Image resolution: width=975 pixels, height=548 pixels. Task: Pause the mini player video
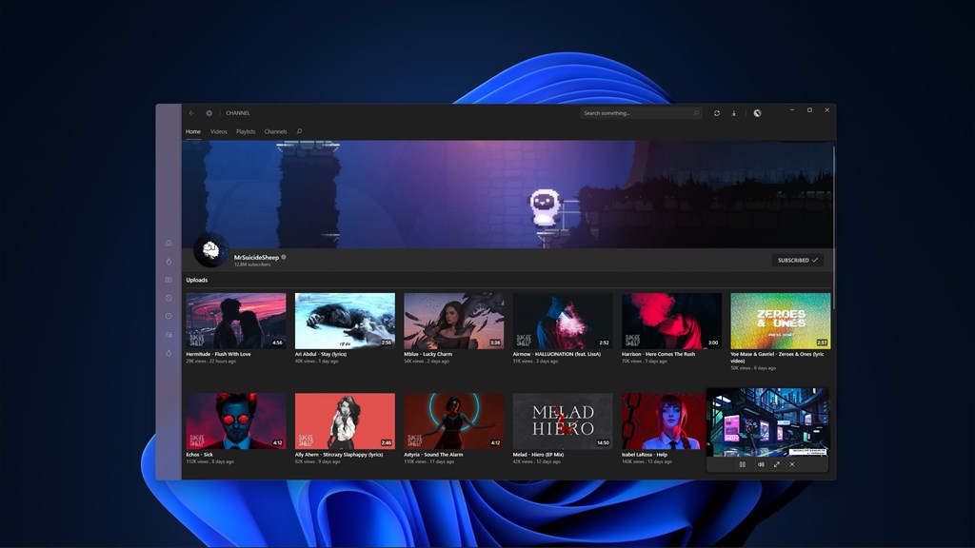[x=743, y=464]
